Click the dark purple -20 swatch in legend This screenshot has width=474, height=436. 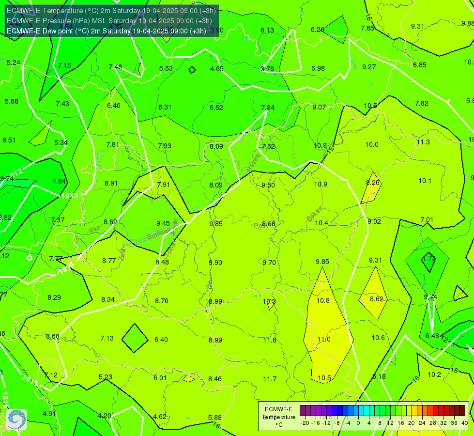tap(302, 411)
